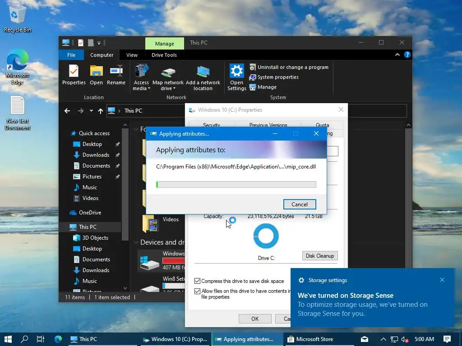Open Settings from the ribbon gear icon
This screenshot has width=462, height=346.
pos(236,77)
